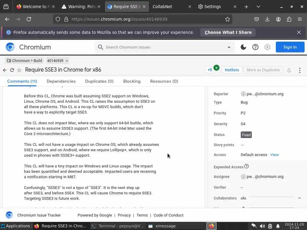
Task: Open the Firefox account icon
Action: pyautogui.click(x=278, y=19)
